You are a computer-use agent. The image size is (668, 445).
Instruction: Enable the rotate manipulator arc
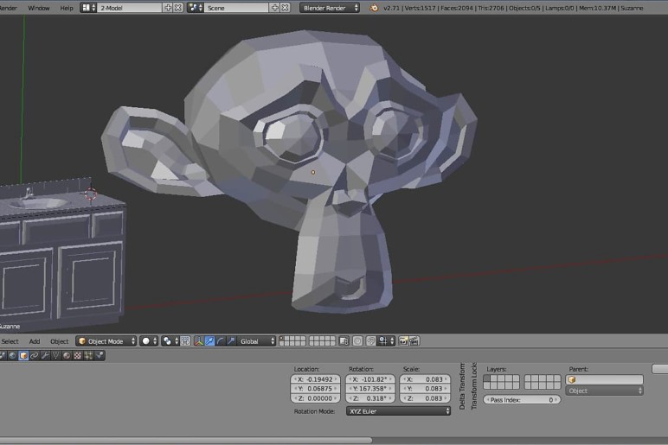coord(221,340)
